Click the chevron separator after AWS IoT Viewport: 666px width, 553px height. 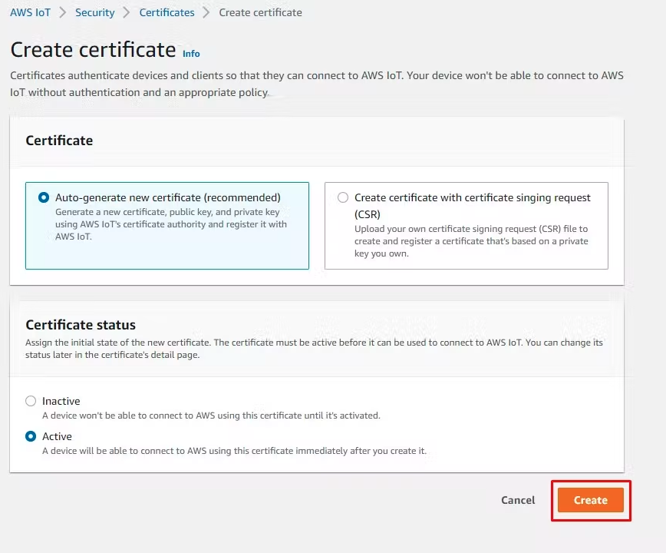(62, 12)
